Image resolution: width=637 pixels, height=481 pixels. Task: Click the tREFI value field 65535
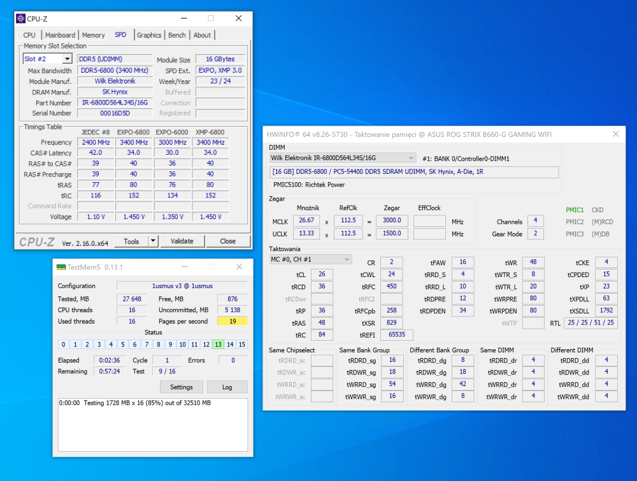pyautogui.click(x=396, y=335)
